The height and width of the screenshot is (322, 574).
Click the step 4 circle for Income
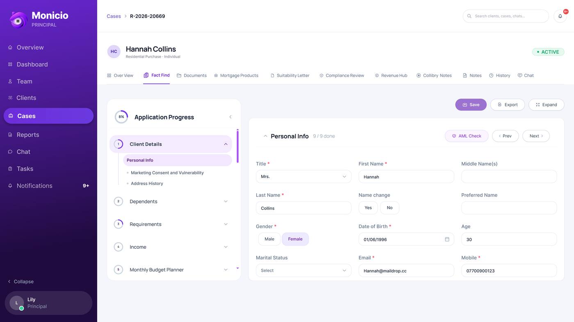(118, 247)
